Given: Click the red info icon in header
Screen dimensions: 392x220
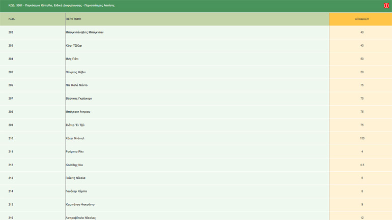Looking at the screenshot, I should click(386, 6).
